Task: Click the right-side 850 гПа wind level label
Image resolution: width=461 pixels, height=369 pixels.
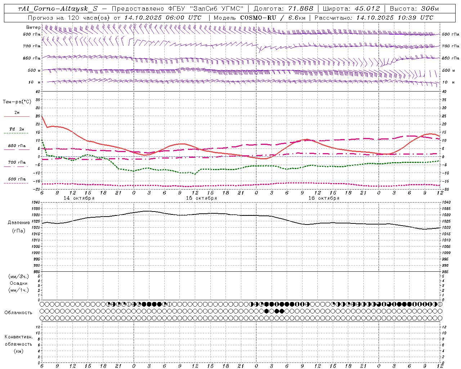Action: click(451, 58)
